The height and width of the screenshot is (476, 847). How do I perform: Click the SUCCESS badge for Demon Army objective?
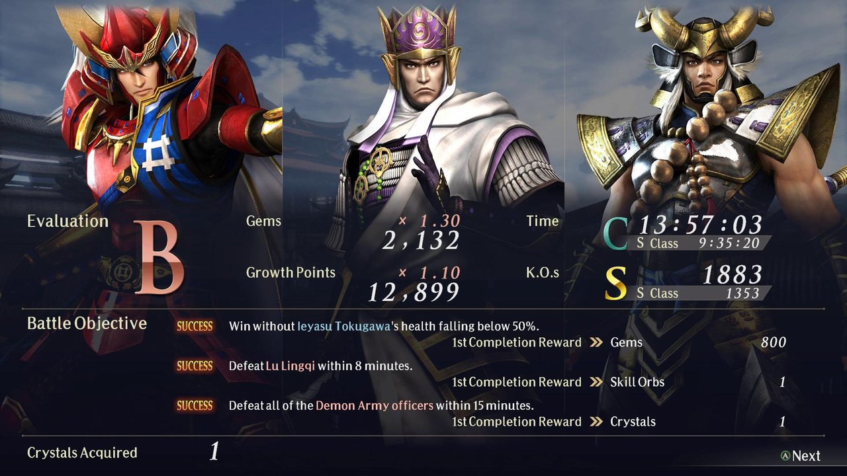(195, 405)
